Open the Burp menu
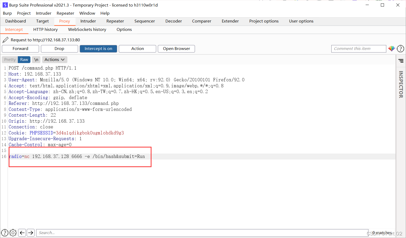 pos(7,13)
